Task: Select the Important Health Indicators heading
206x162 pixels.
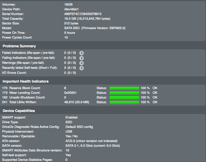Action: click(26, 81)
